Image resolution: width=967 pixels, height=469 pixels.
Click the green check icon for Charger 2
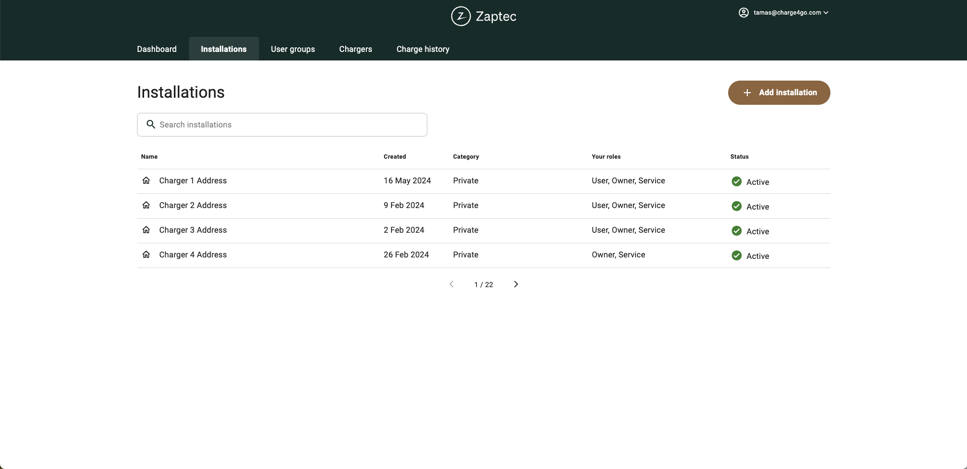[737, 206]
